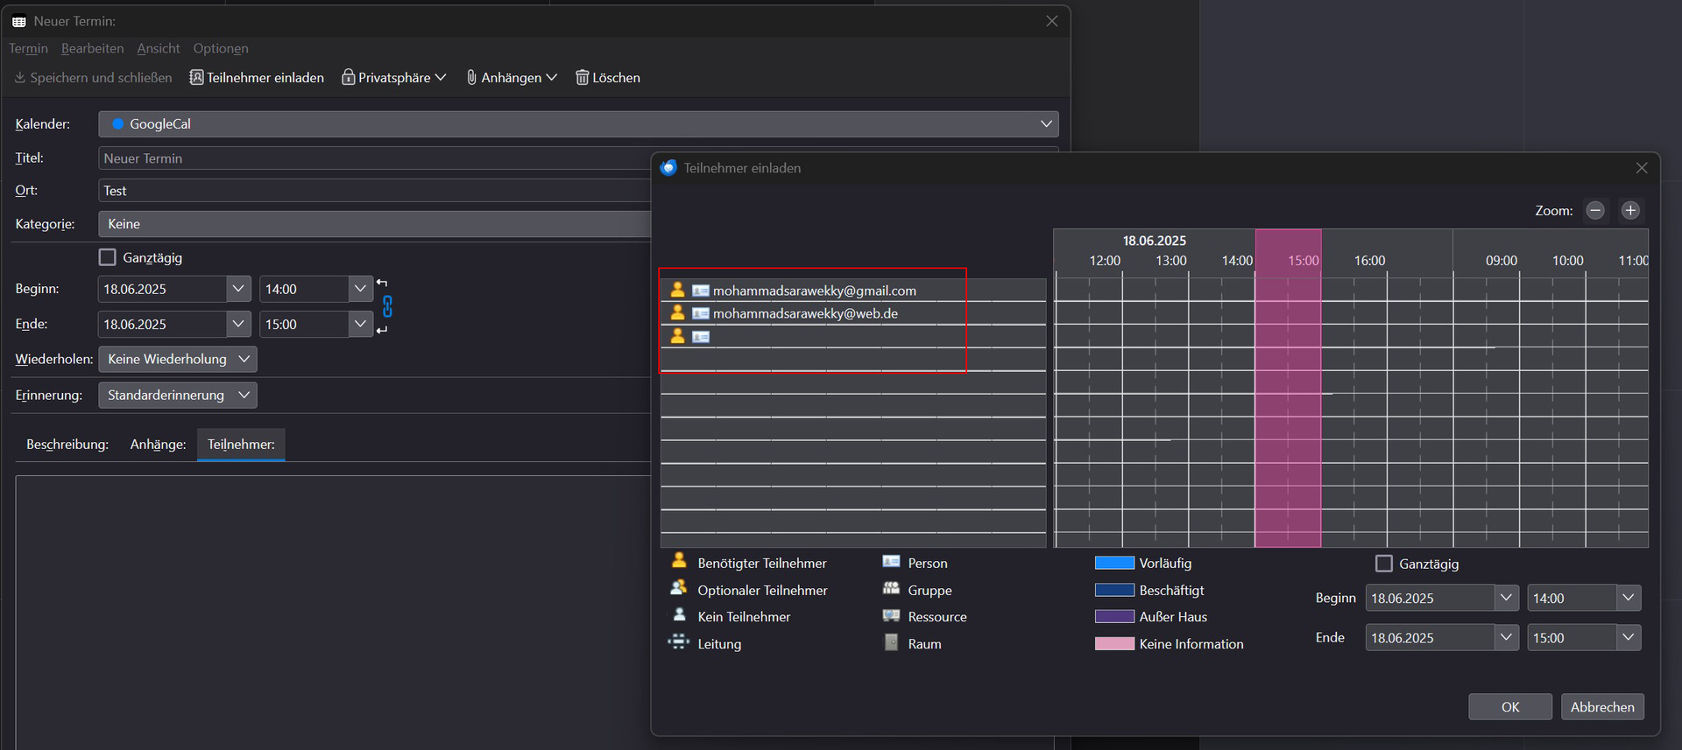Open the Erinnerung Standarderinnerung dropdown
The image size is (1682, 750).
click(x=178, y=396)
